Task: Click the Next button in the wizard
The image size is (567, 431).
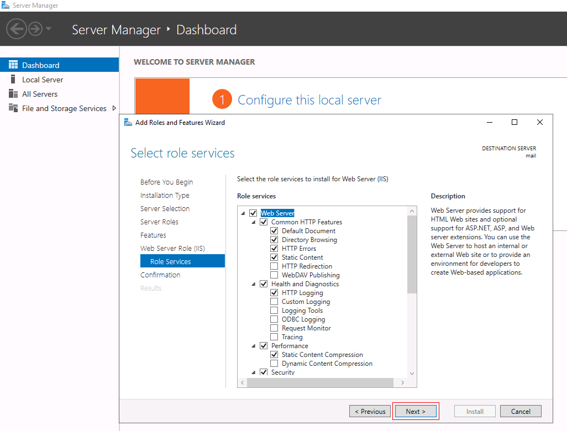Action: pos(416,411)
